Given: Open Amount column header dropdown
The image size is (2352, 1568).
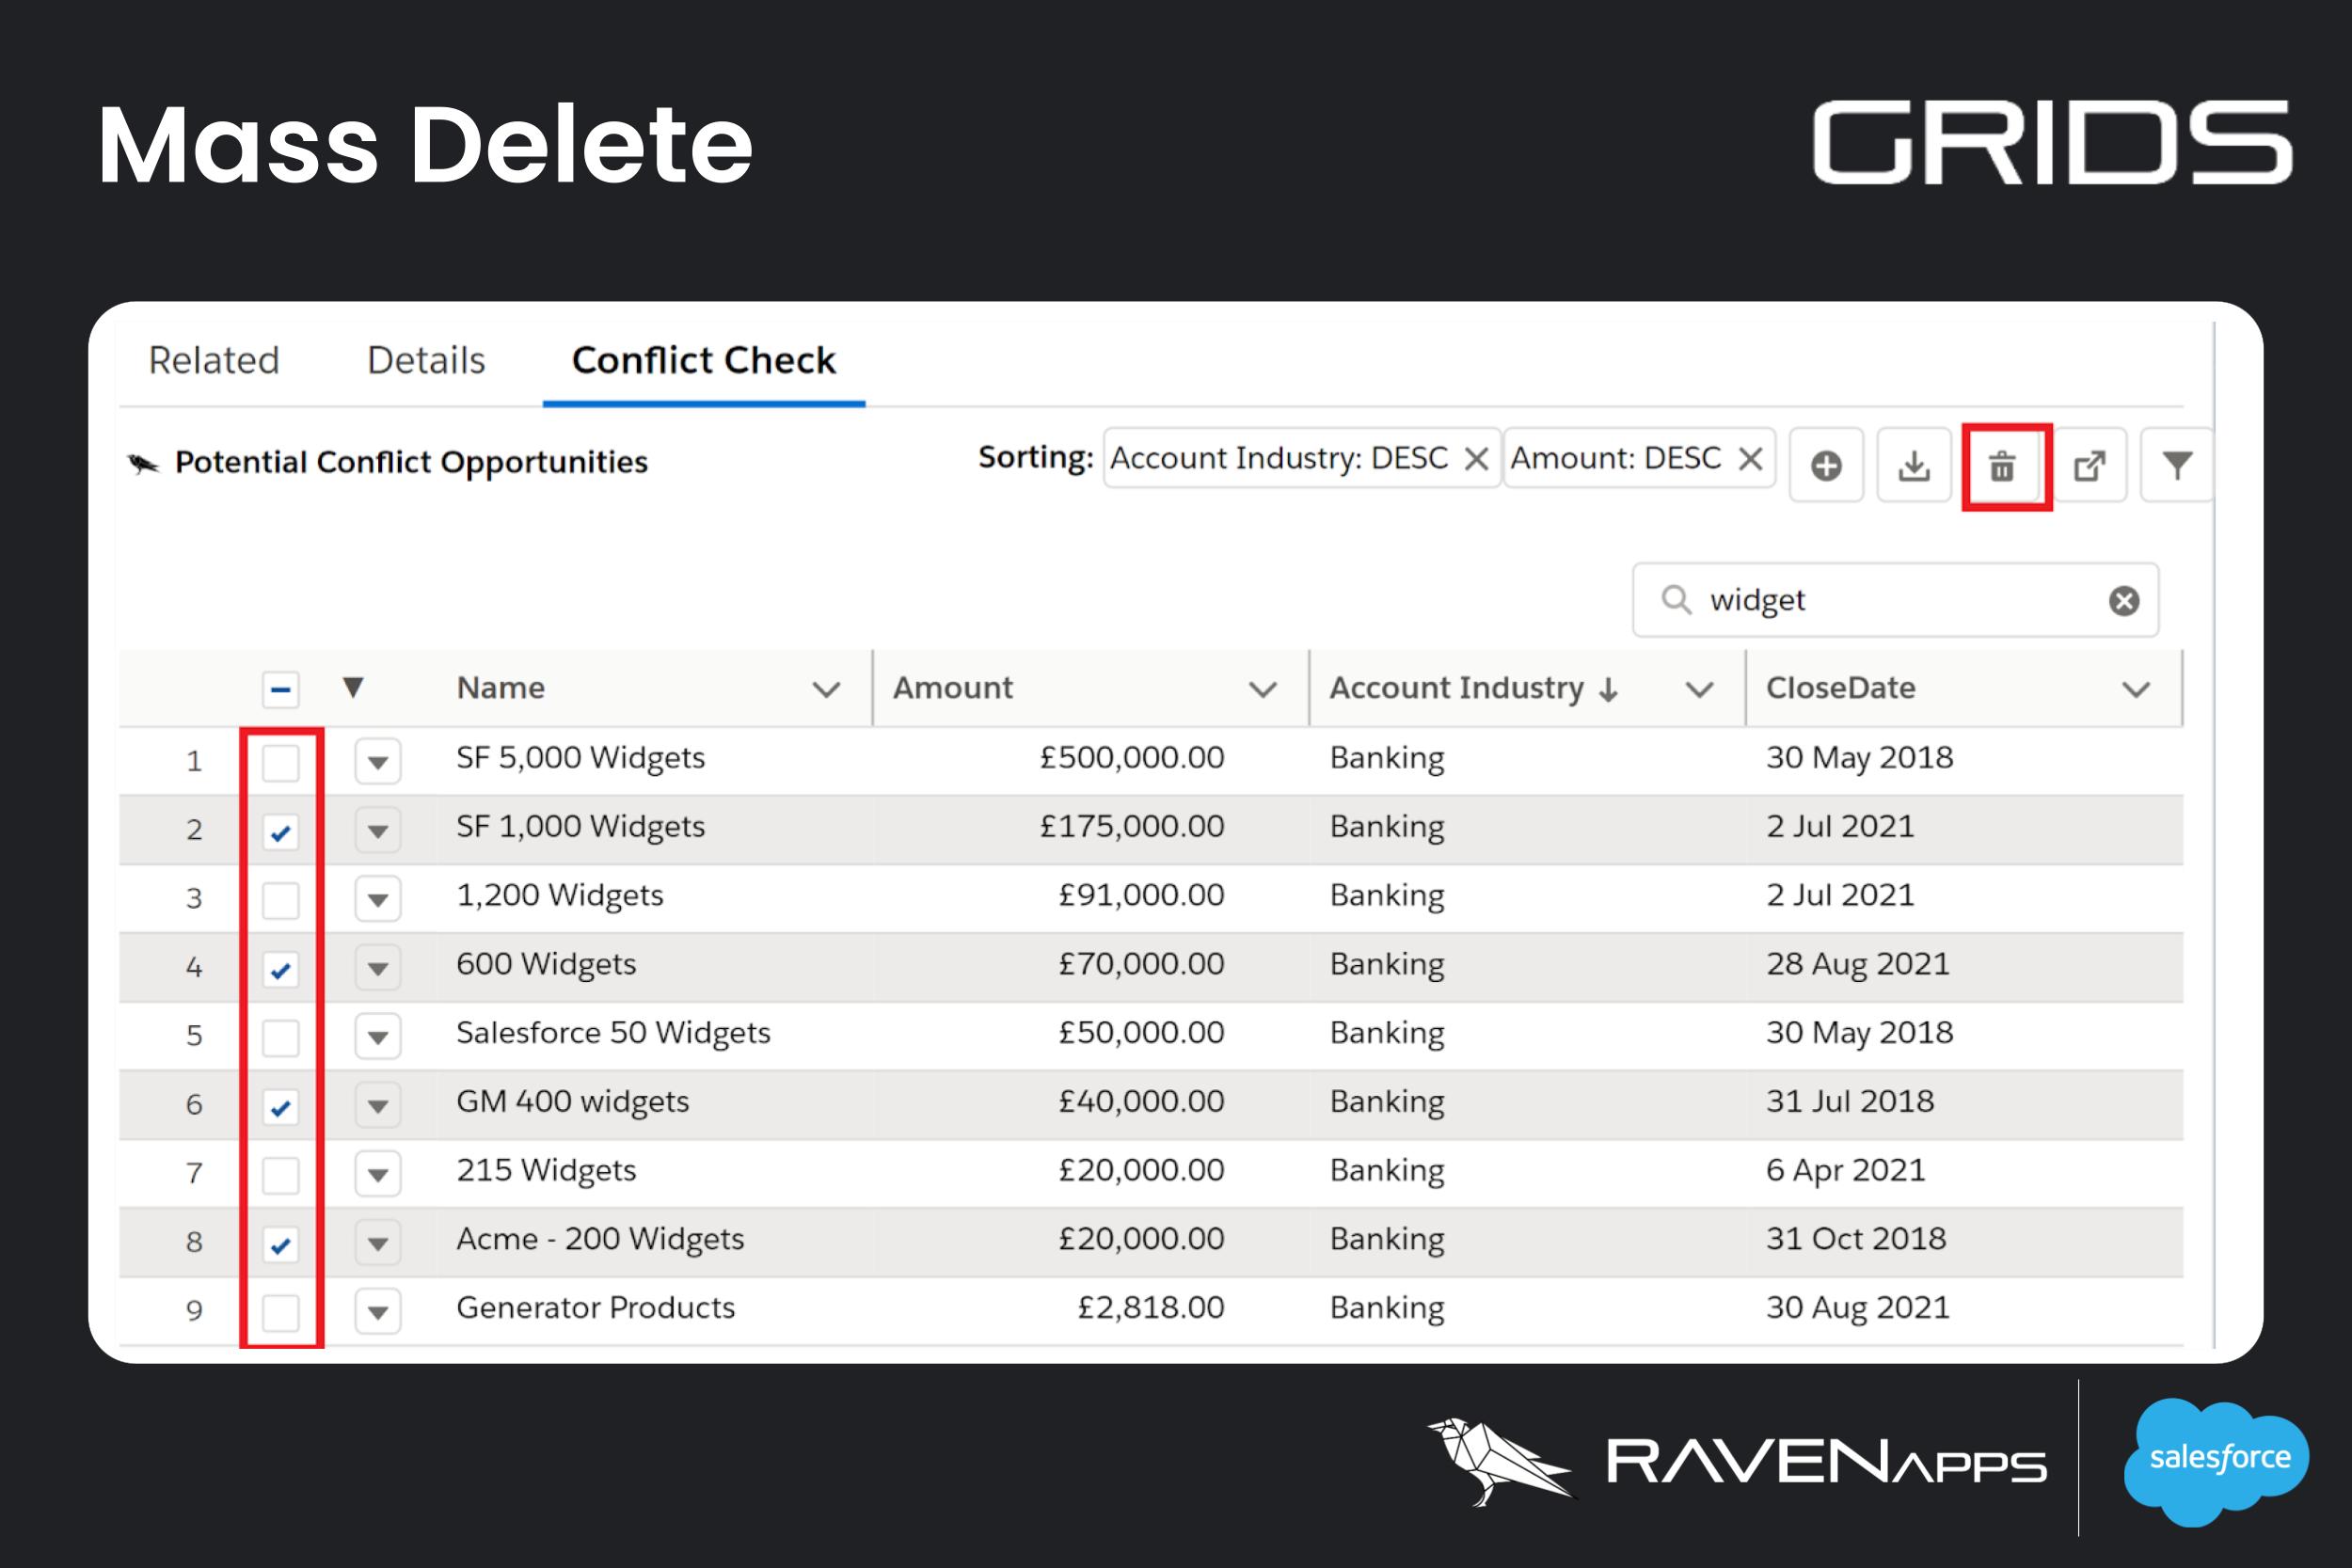Looking at the screenshot, I should [1263, 689].
